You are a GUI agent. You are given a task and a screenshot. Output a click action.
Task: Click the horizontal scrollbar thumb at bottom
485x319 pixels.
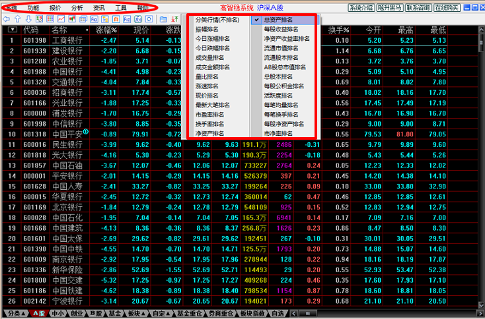(x=308, y=314)
